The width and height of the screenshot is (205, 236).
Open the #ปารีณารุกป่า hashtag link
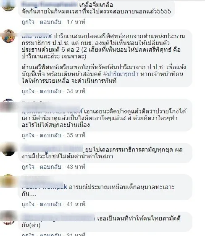[x=121, y=74]
